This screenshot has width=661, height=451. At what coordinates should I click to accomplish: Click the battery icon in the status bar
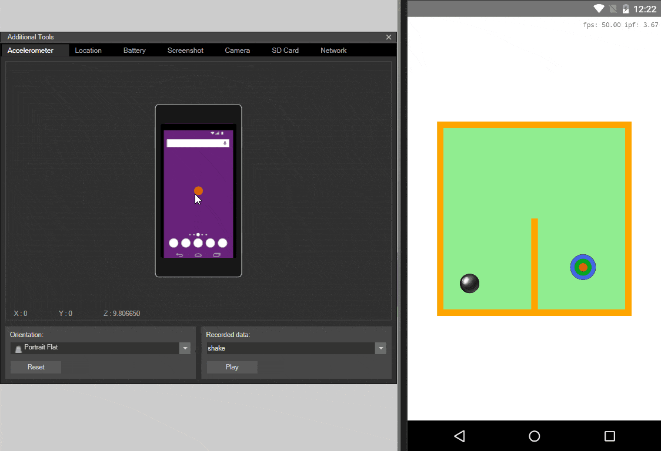625,9
